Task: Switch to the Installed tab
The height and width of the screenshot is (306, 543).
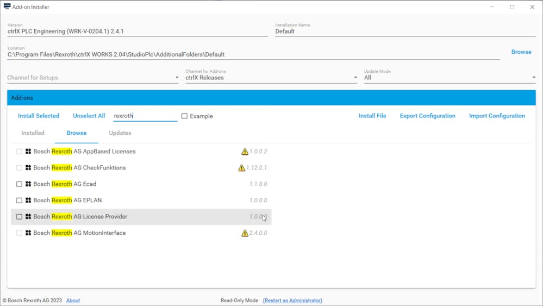Action: coord(33,133)
